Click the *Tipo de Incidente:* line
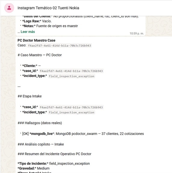 [x=54, y=164]
